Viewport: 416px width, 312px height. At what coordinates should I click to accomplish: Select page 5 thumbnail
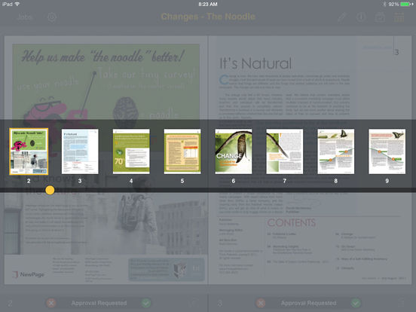tap(182, 151)
